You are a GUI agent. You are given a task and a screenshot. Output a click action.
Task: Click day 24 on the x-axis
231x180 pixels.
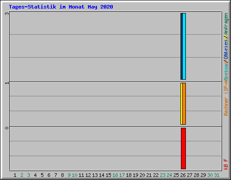point(169,175)
